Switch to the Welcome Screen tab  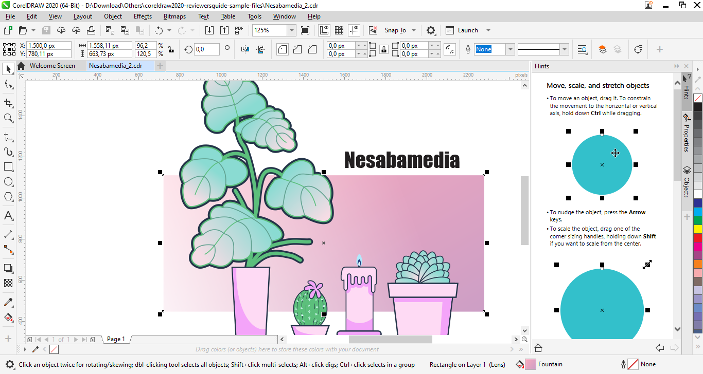(52, 66)
